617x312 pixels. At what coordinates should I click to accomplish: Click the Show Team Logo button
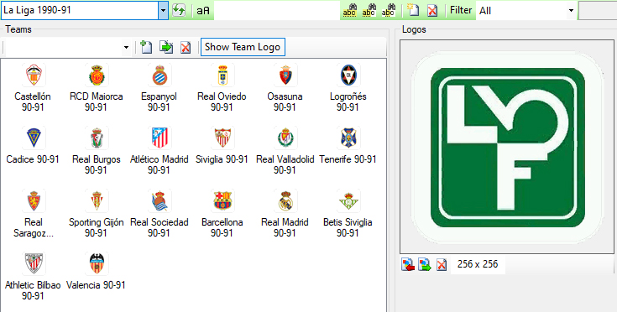pyautogui.click(x=243, y=47)
